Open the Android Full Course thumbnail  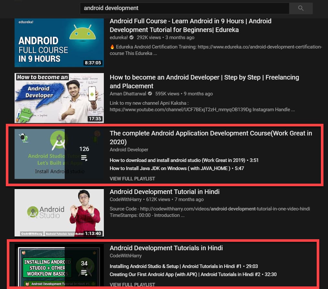click(59, 43)
